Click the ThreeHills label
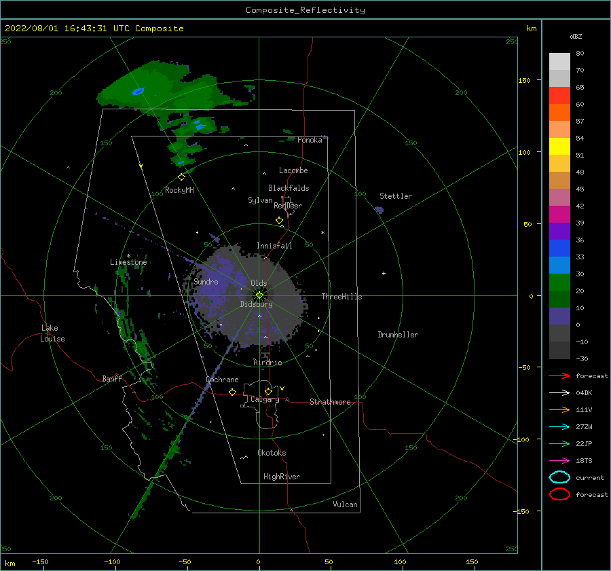Viewport: 611px width, 571px height. point(341,297)
